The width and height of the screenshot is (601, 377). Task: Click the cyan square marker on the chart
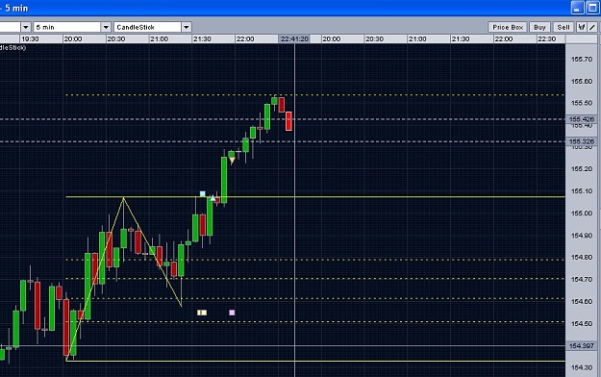pyautogui.click(x=202, y=193)
